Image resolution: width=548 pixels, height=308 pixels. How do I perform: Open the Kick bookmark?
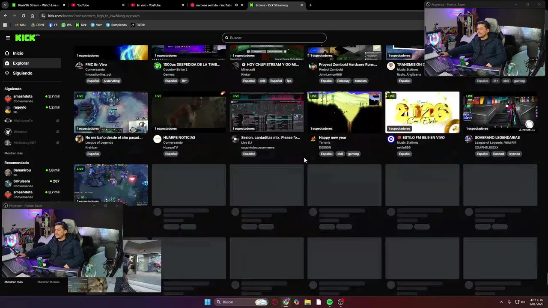(x=81, y=25)
